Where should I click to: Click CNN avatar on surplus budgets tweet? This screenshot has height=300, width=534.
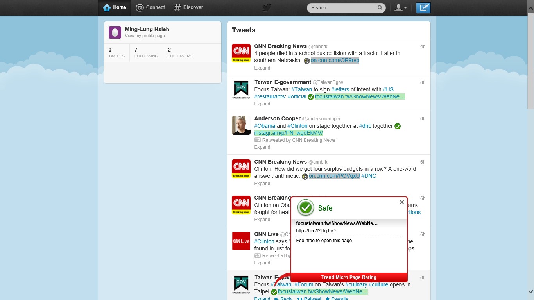[x=241, y=169]
